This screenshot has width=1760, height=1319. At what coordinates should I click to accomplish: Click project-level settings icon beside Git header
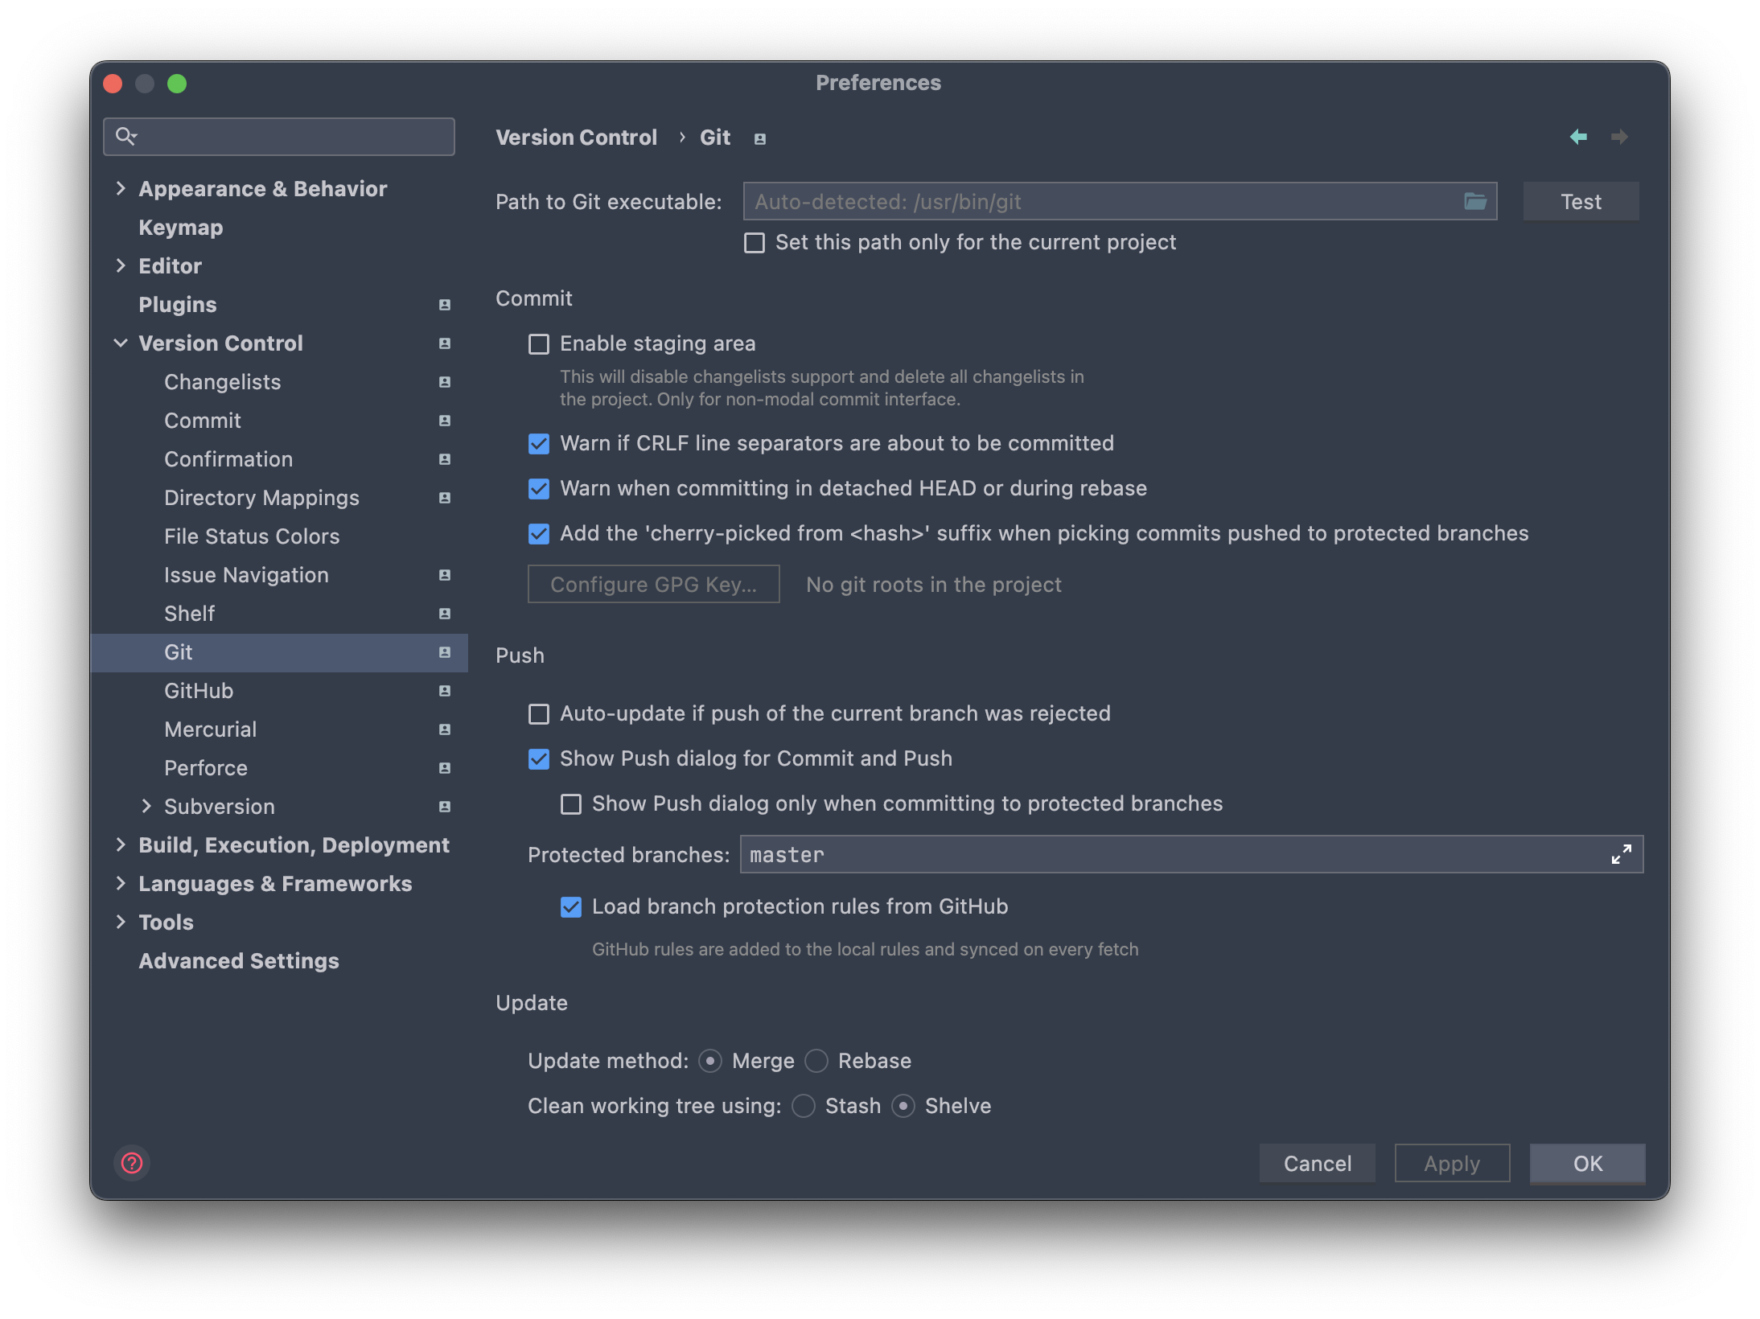click(x=759, y=139)
